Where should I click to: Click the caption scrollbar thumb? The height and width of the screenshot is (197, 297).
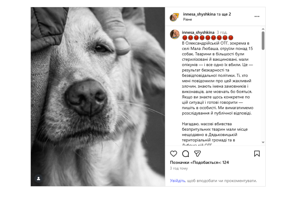(263, 40)
